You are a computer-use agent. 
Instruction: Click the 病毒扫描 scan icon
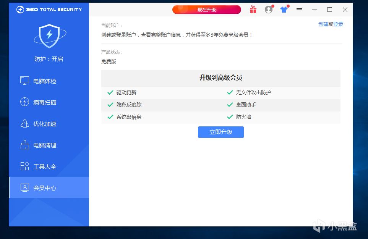24,102
